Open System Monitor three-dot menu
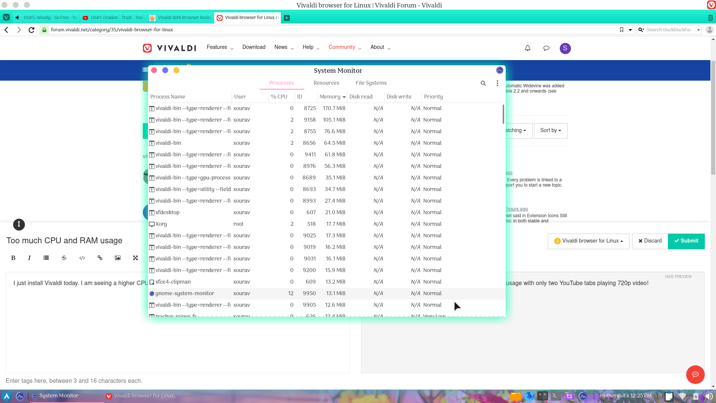This screenshot has height=403, width=716. pos(497,83)
